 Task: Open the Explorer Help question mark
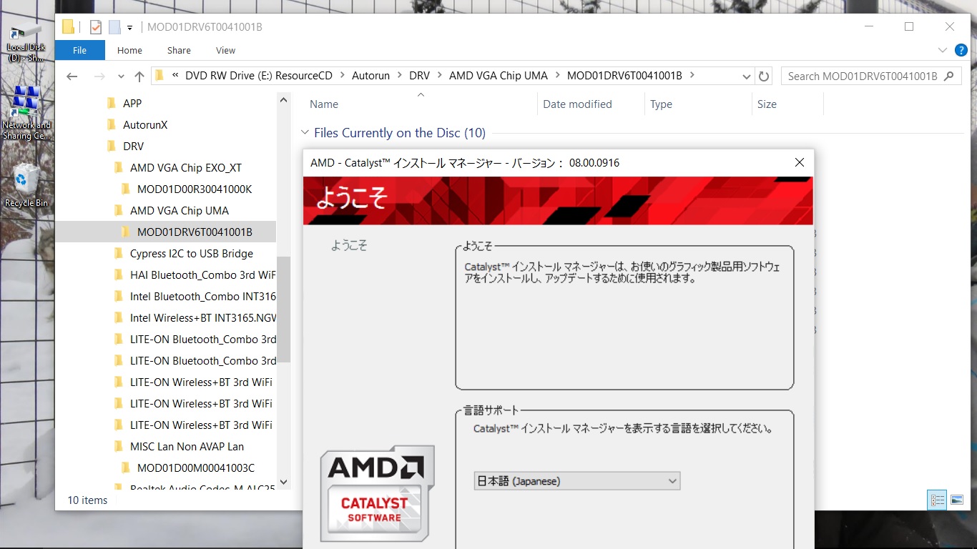click(x=961, y=50)
